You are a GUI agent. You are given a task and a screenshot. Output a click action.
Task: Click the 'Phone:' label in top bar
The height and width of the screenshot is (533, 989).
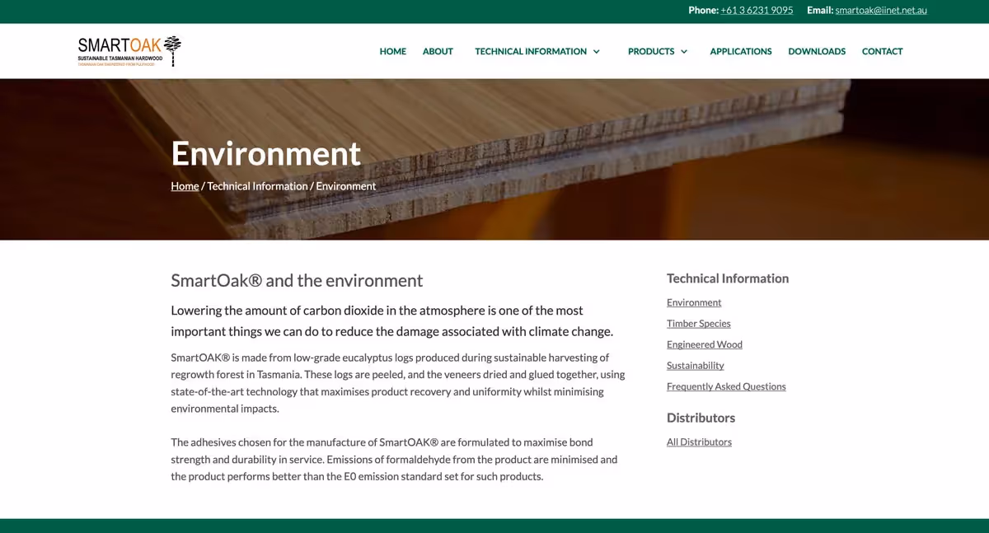(x=703, y=10)
